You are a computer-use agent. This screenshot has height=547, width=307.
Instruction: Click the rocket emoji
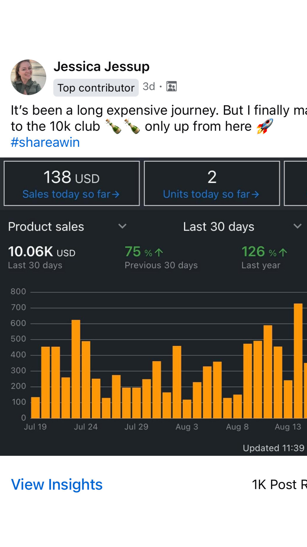coord(265,126)
